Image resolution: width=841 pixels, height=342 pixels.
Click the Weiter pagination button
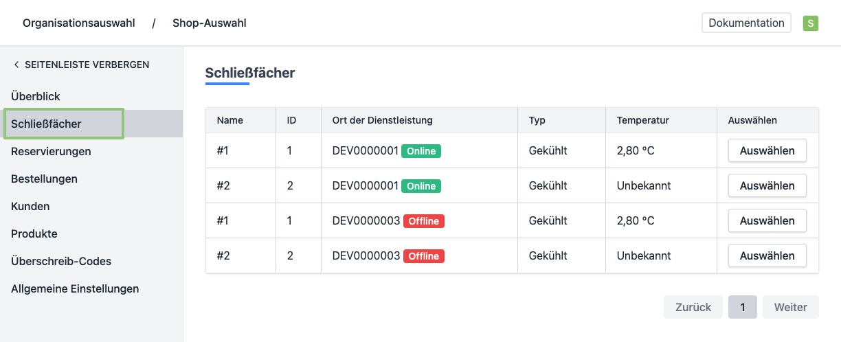click(x=790, y=307)
